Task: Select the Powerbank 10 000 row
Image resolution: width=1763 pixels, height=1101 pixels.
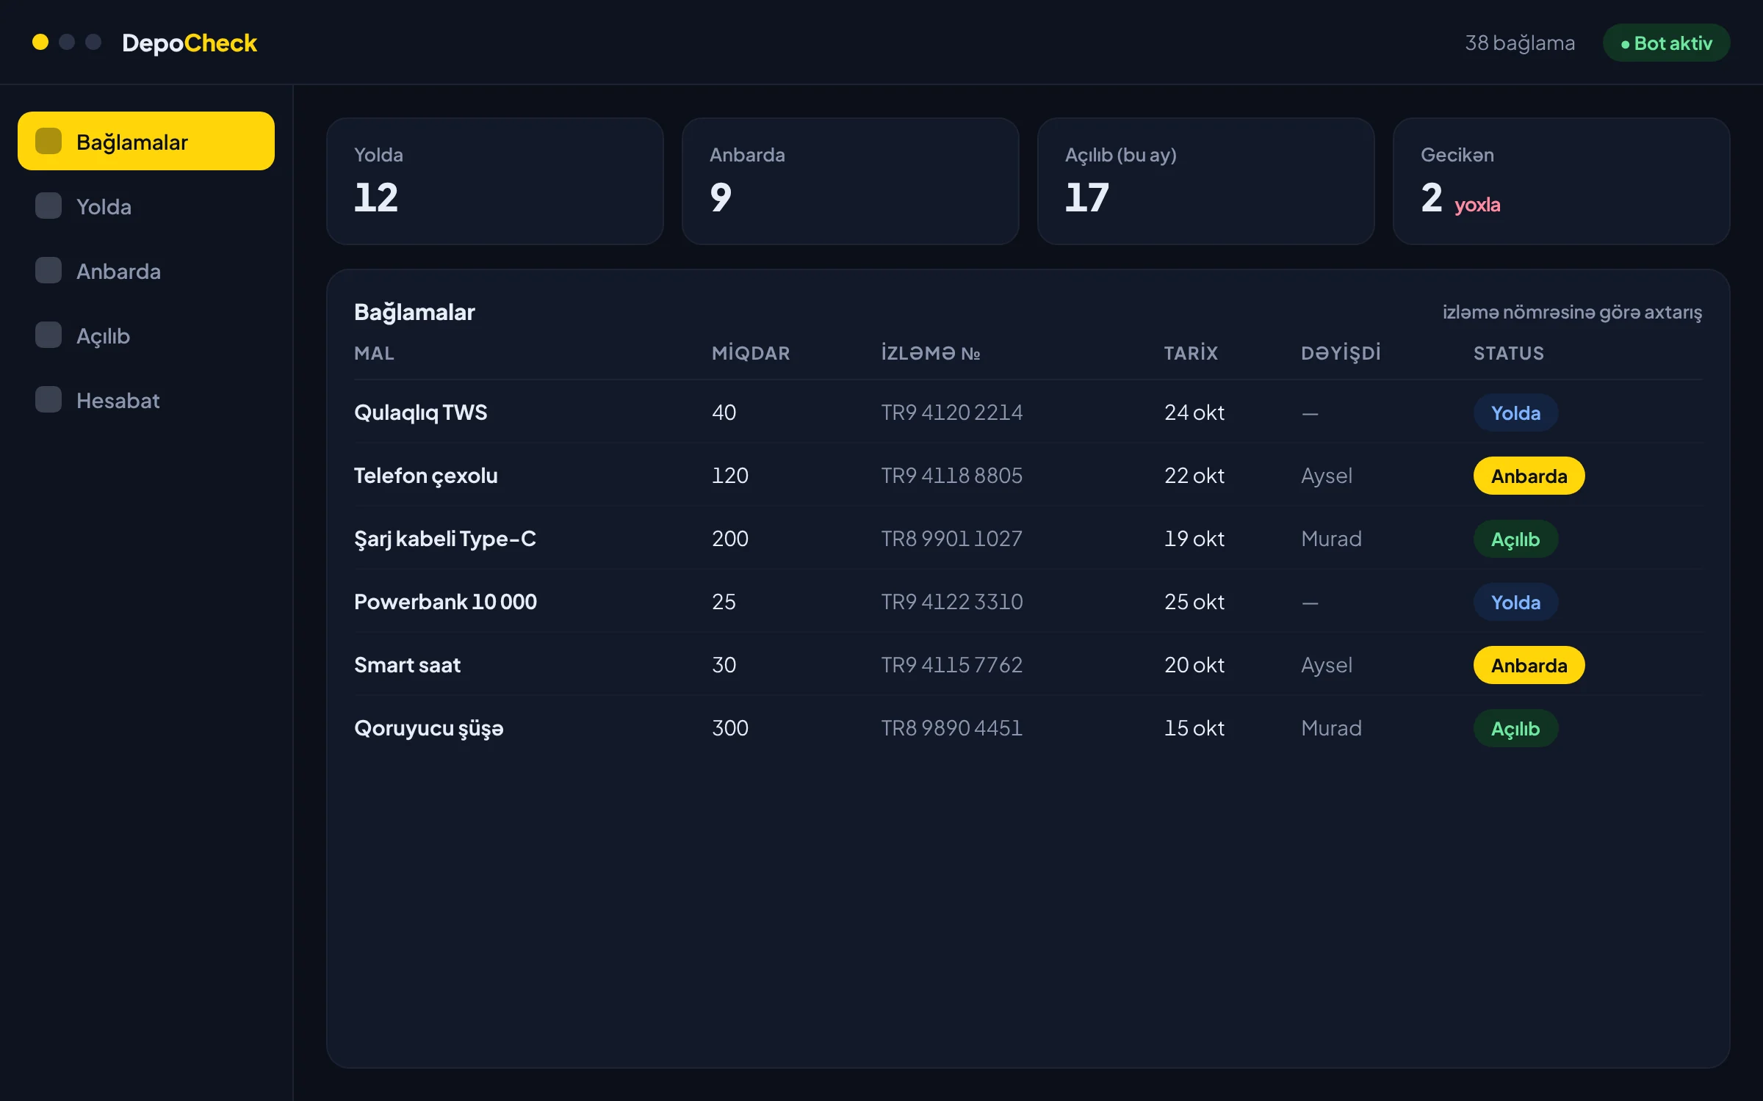Action: coord(1028,602)
